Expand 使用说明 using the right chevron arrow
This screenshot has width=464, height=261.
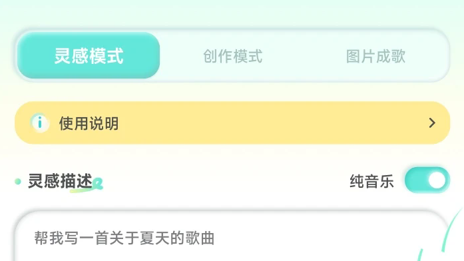pyautogui.click(x=432, y=123)
